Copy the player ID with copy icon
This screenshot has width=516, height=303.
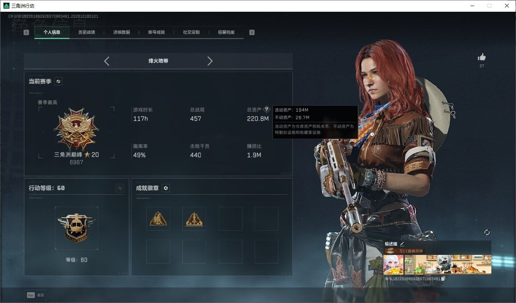tap(444, 279)
